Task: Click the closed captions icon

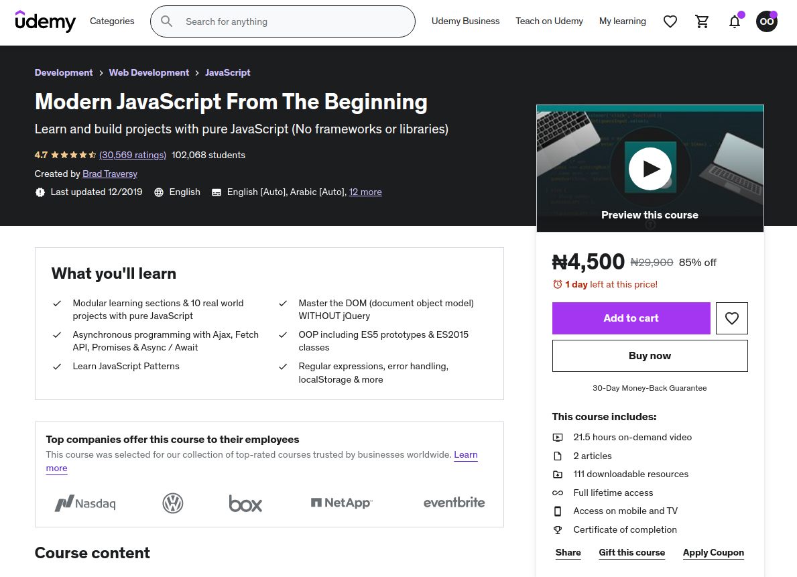Action: pos(216,192)
